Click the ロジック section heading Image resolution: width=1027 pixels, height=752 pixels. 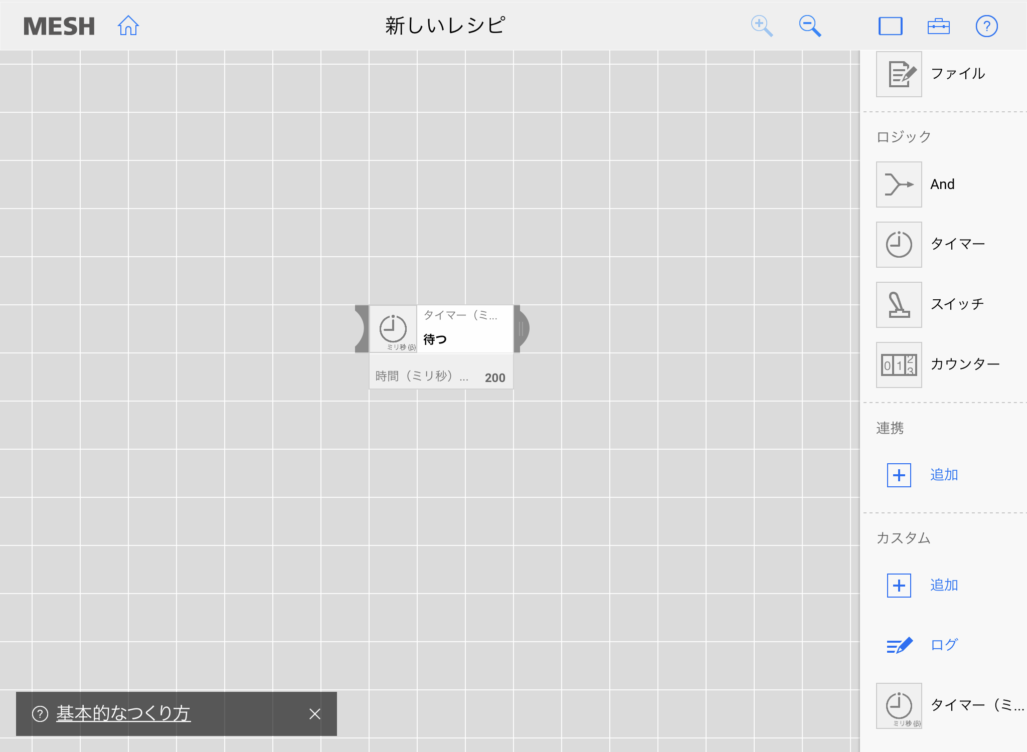pos(904,137)
